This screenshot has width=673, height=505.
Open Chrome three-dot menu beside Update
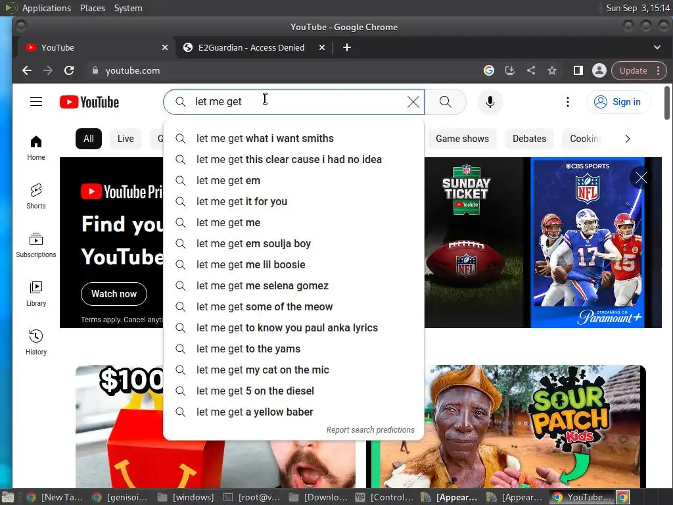click(x=658, y=70)
